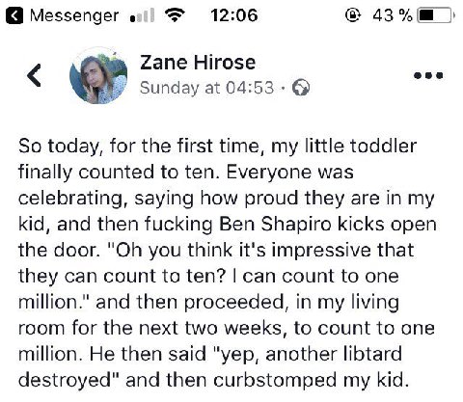
Task: Tap the public globe privacy icon
Action: pyautogui.click(x=301, y=88)
